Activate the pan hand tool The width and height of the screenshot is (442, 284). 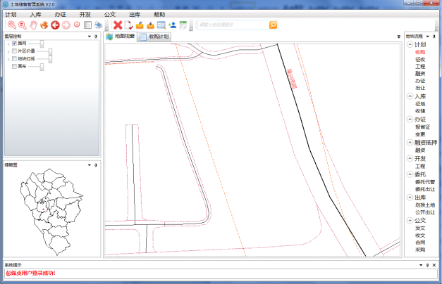[33, 25]
